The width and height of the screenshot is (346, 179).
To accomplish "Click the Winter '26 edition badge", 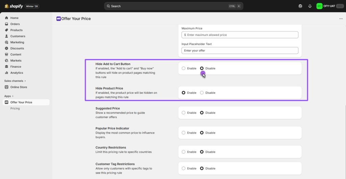I will coord(32,6).
